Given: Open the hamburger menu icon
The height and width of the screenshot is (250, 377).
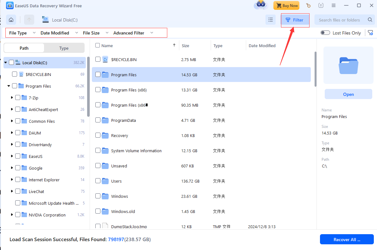Looking at the screenshot, I should tap(334, 5).
